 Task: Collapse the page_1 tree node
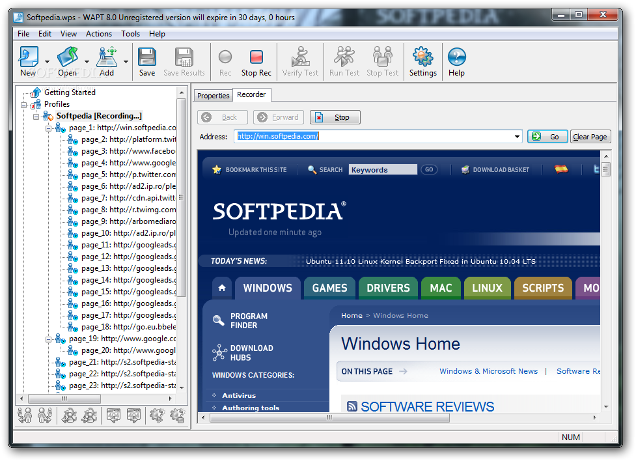(x=48, y=129)
